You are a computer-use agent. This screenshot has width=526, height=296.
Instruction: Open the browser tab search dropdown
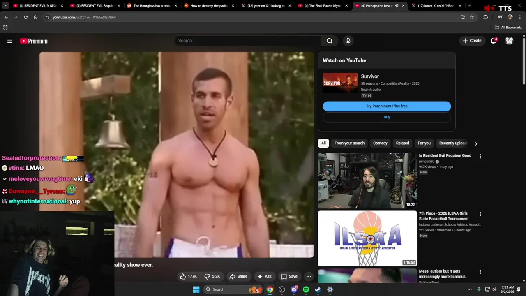point(5,6)
